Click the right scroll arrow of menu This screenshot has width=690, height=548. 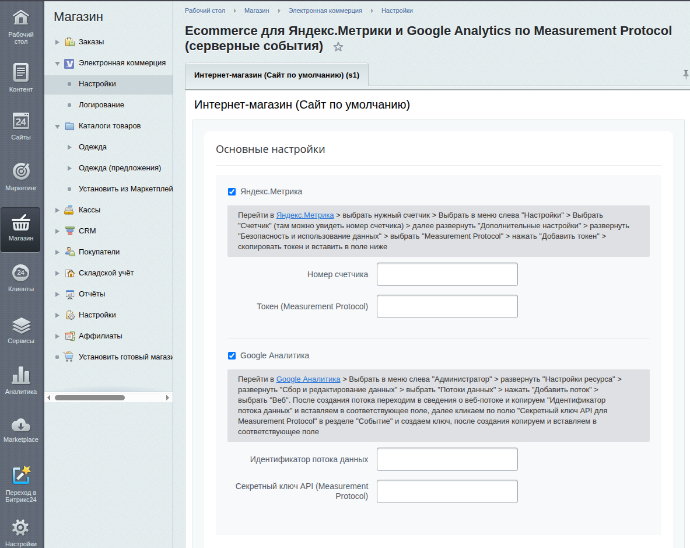(x=167, y=397)
